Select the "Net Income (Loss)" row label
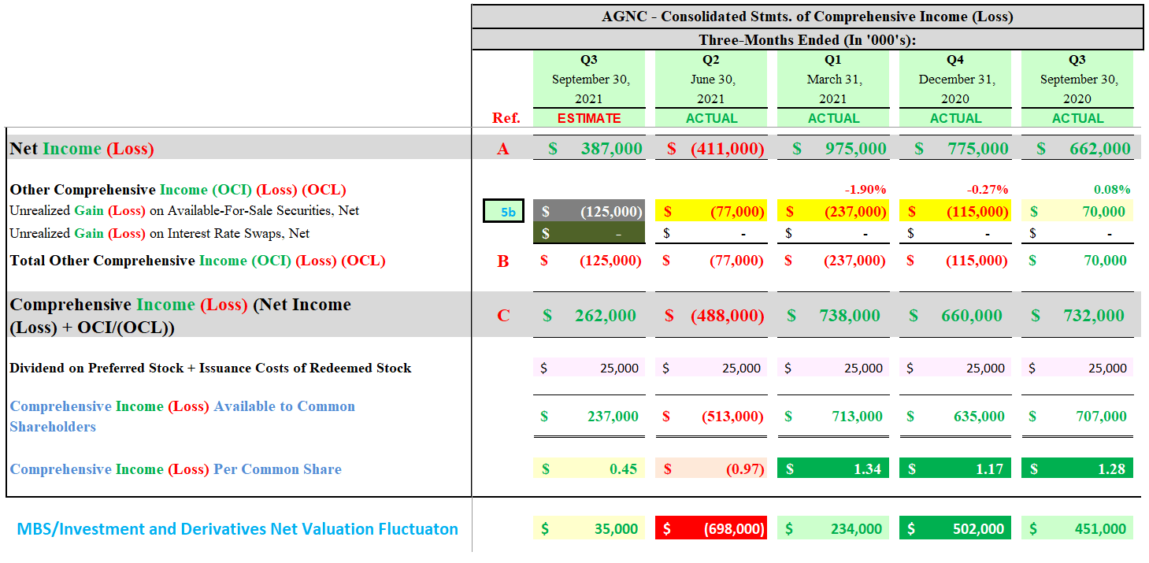Image resolution: width=1149 pixels, height=563 pixels. (82, 148)
